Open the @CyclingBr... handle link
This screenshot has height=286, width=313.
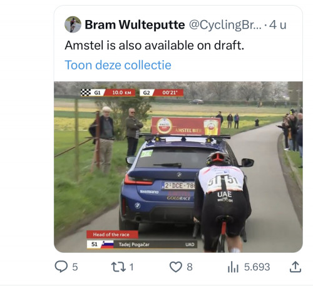click(225, 25)
